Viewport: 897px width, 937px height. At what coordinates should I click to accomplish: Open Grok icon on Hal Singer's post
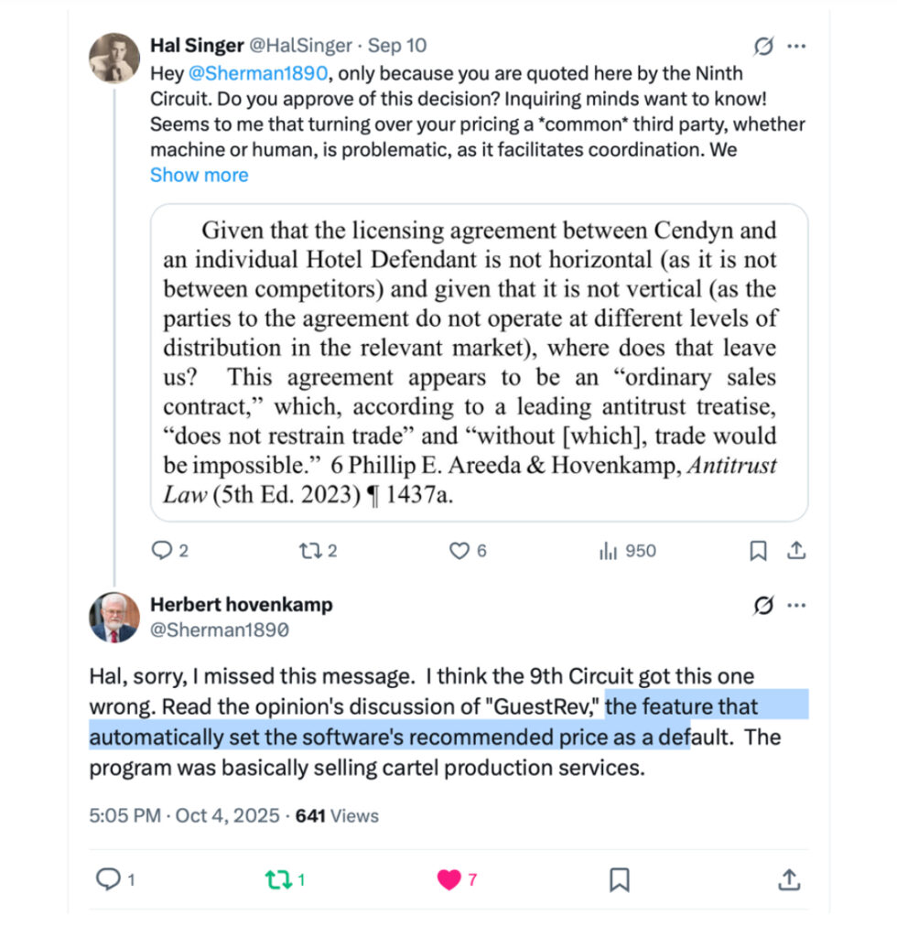[760, 46]
